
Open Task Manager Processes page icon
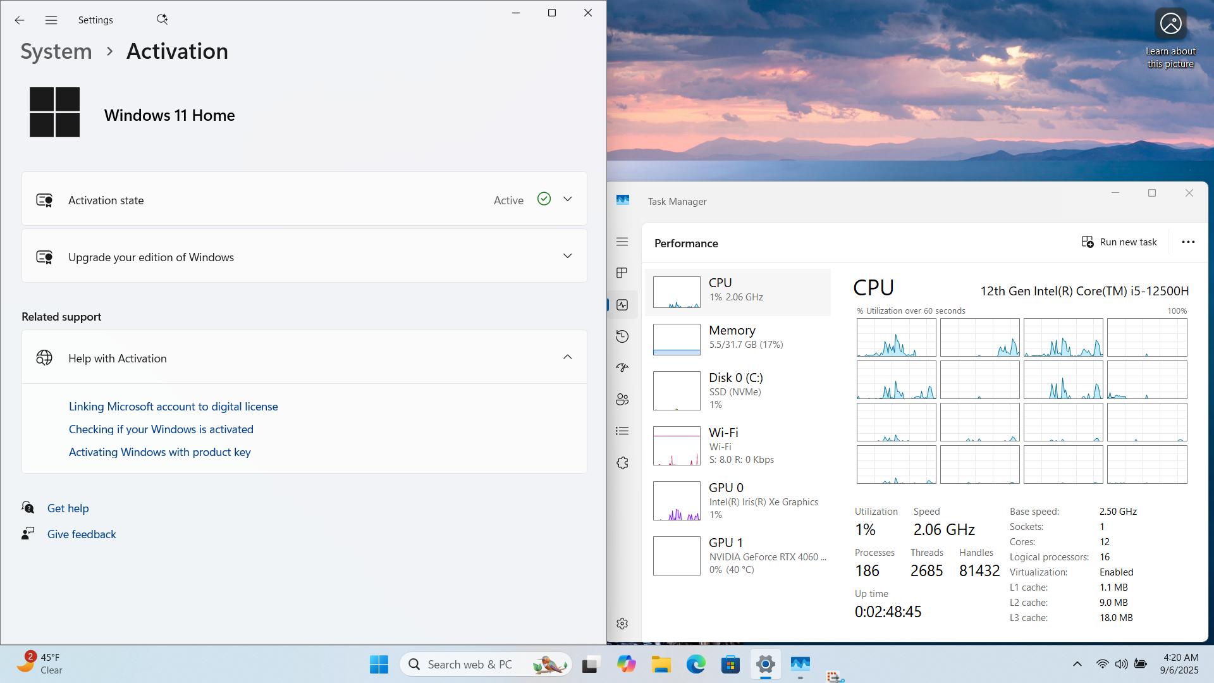click(x=622, y=273)
